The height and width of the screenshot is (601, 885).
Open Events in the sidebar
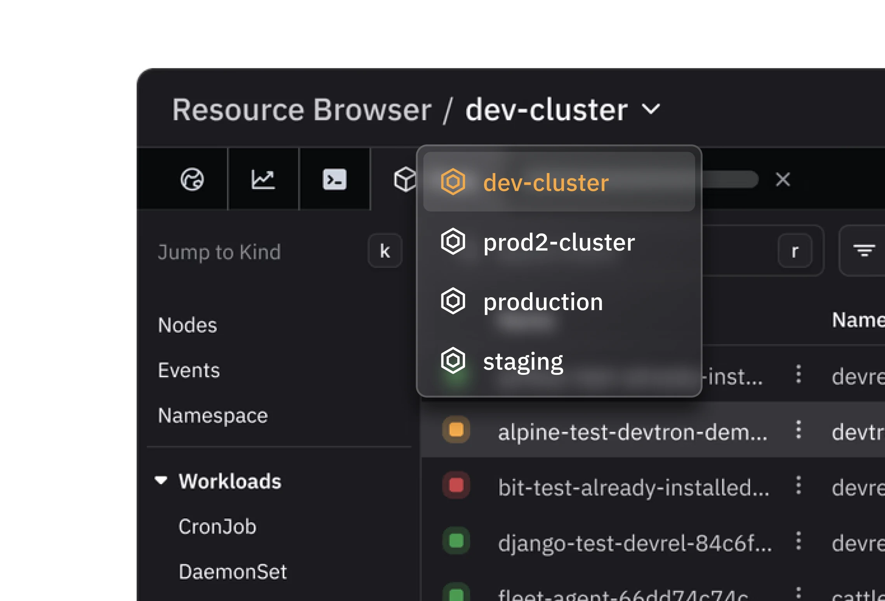click(x=189, y=370)
